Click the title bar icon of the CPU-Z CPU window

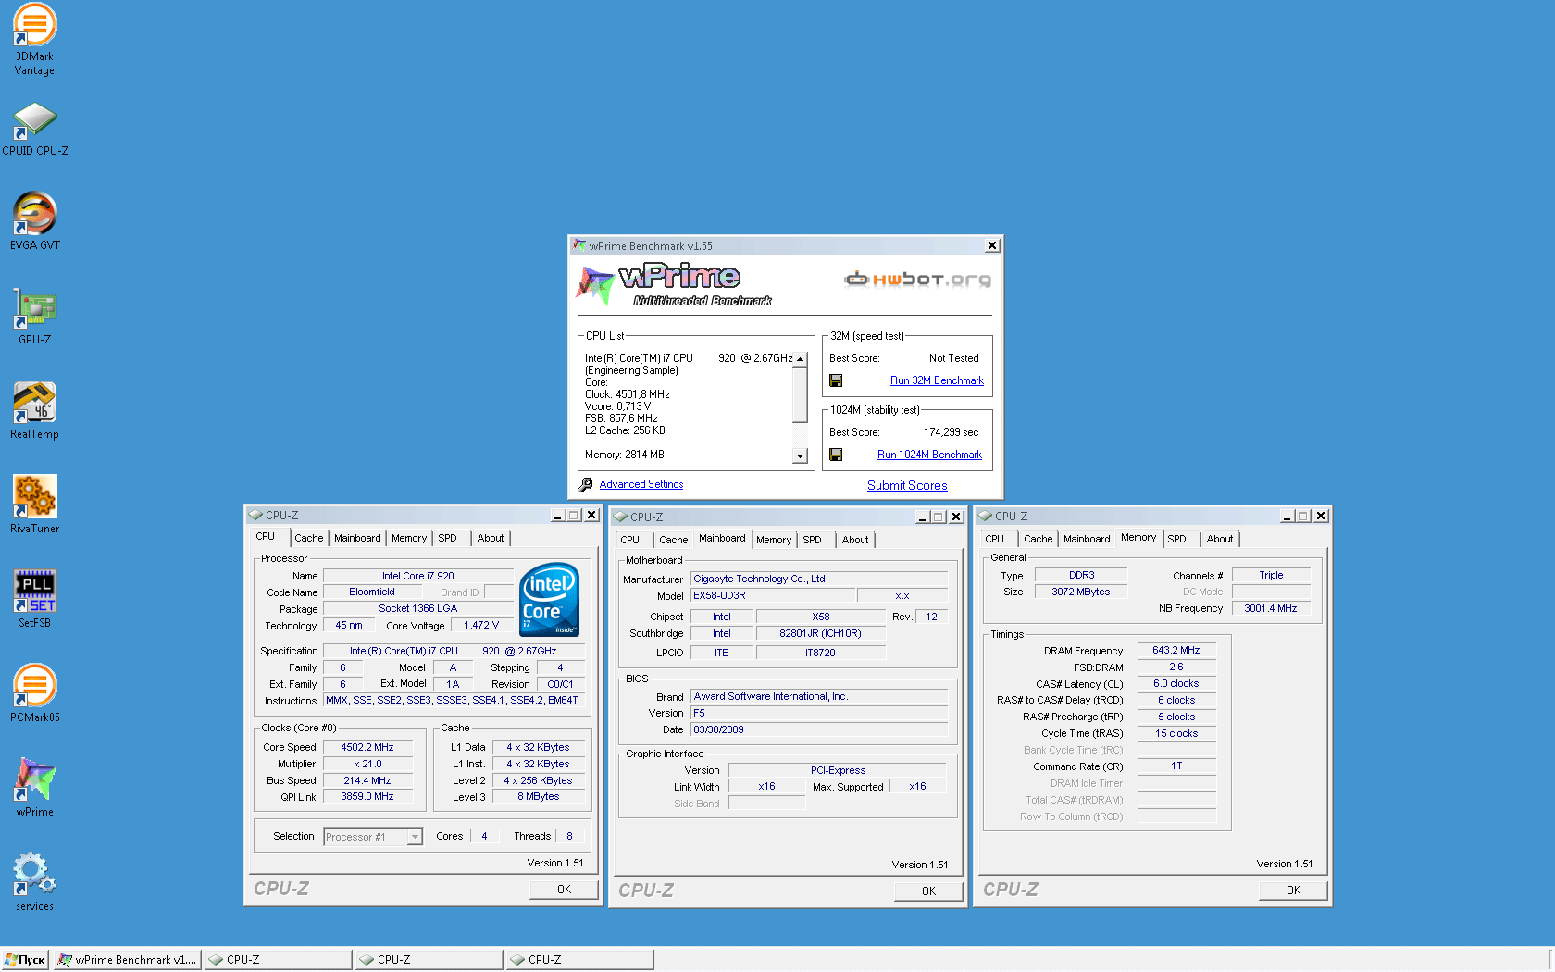coord(255,515)
